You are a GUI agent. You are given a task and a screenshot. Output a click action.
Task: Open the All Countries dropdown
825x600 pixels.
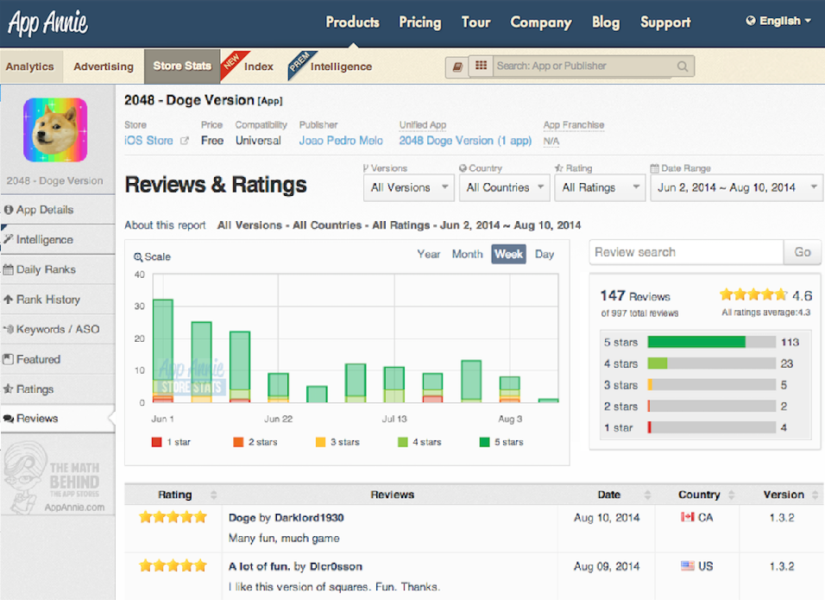(x=505, y=188)
